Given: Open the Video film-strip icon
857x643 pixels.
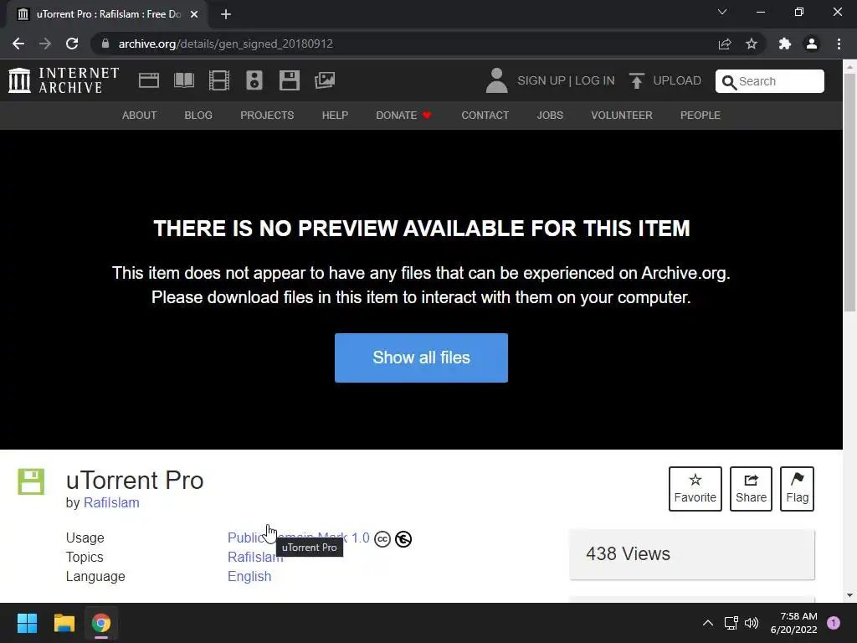Looking at the screenshot, I should pos(219,80).
